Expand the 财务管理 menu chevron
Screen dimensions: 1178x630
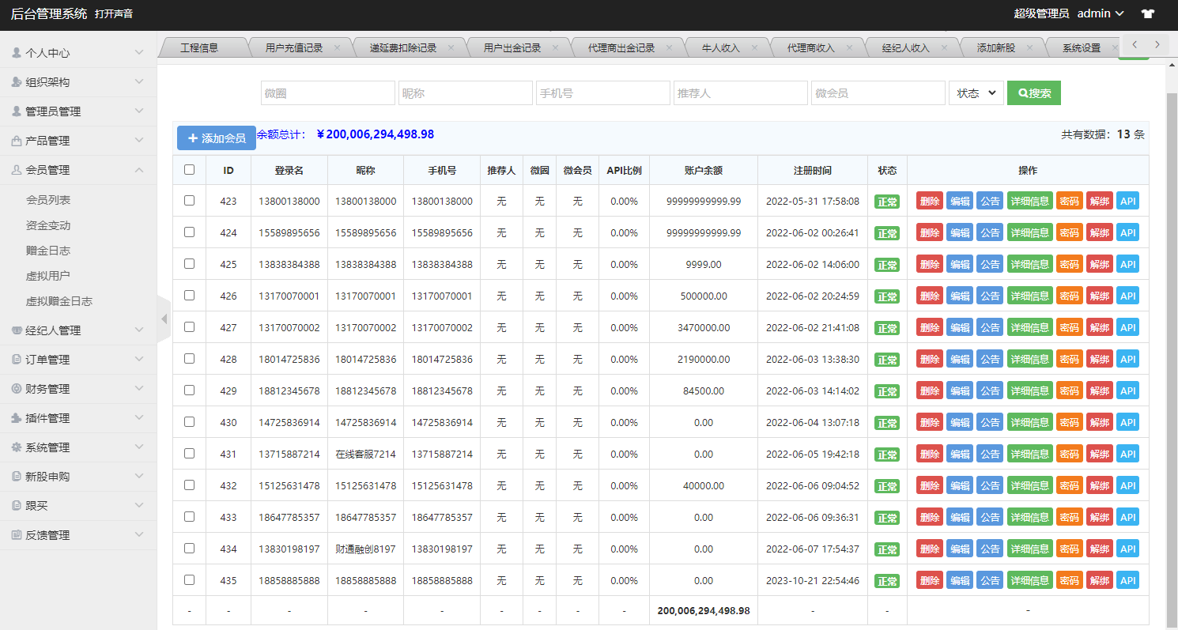pyautogui.click(x=139, y=389)
